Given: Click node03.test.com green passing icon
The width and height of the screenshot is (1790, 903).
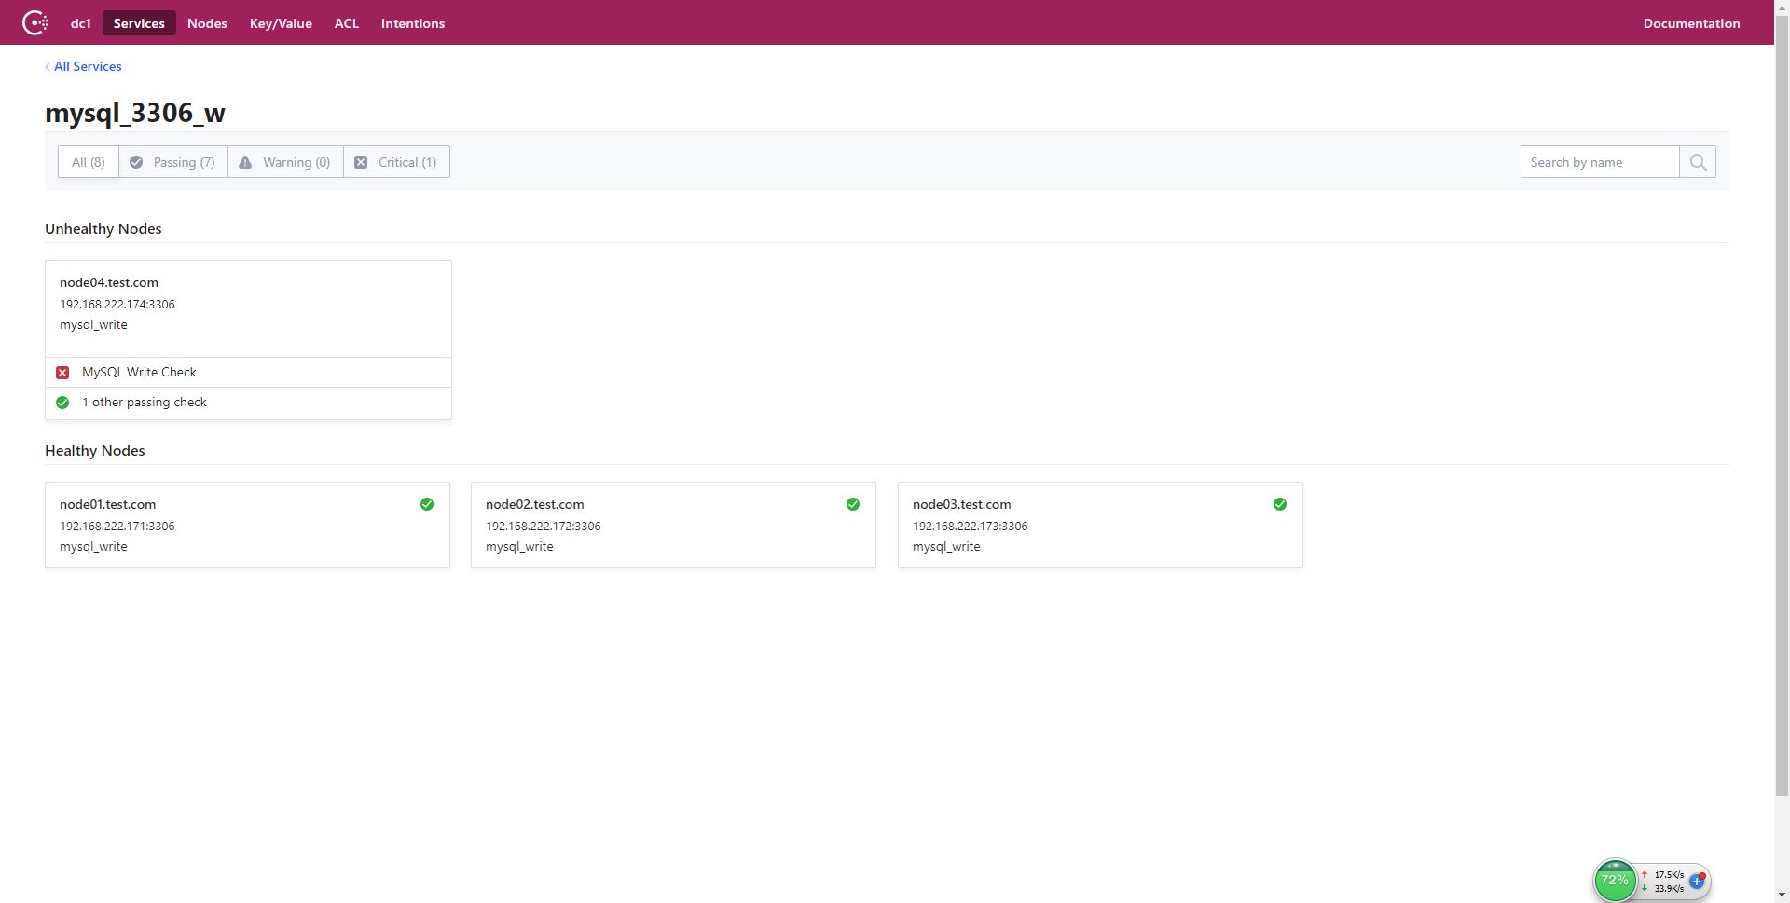Looking at the screenshot, I should pos(1280,504).
